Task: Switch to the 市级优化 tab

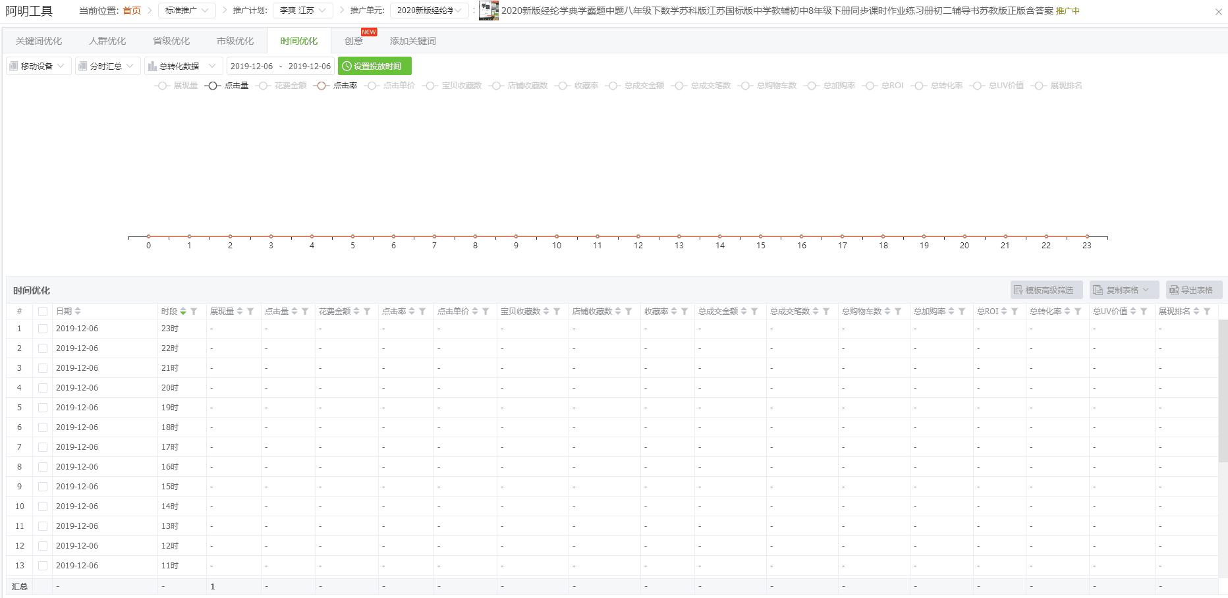Action: click(x=235, y=41)
